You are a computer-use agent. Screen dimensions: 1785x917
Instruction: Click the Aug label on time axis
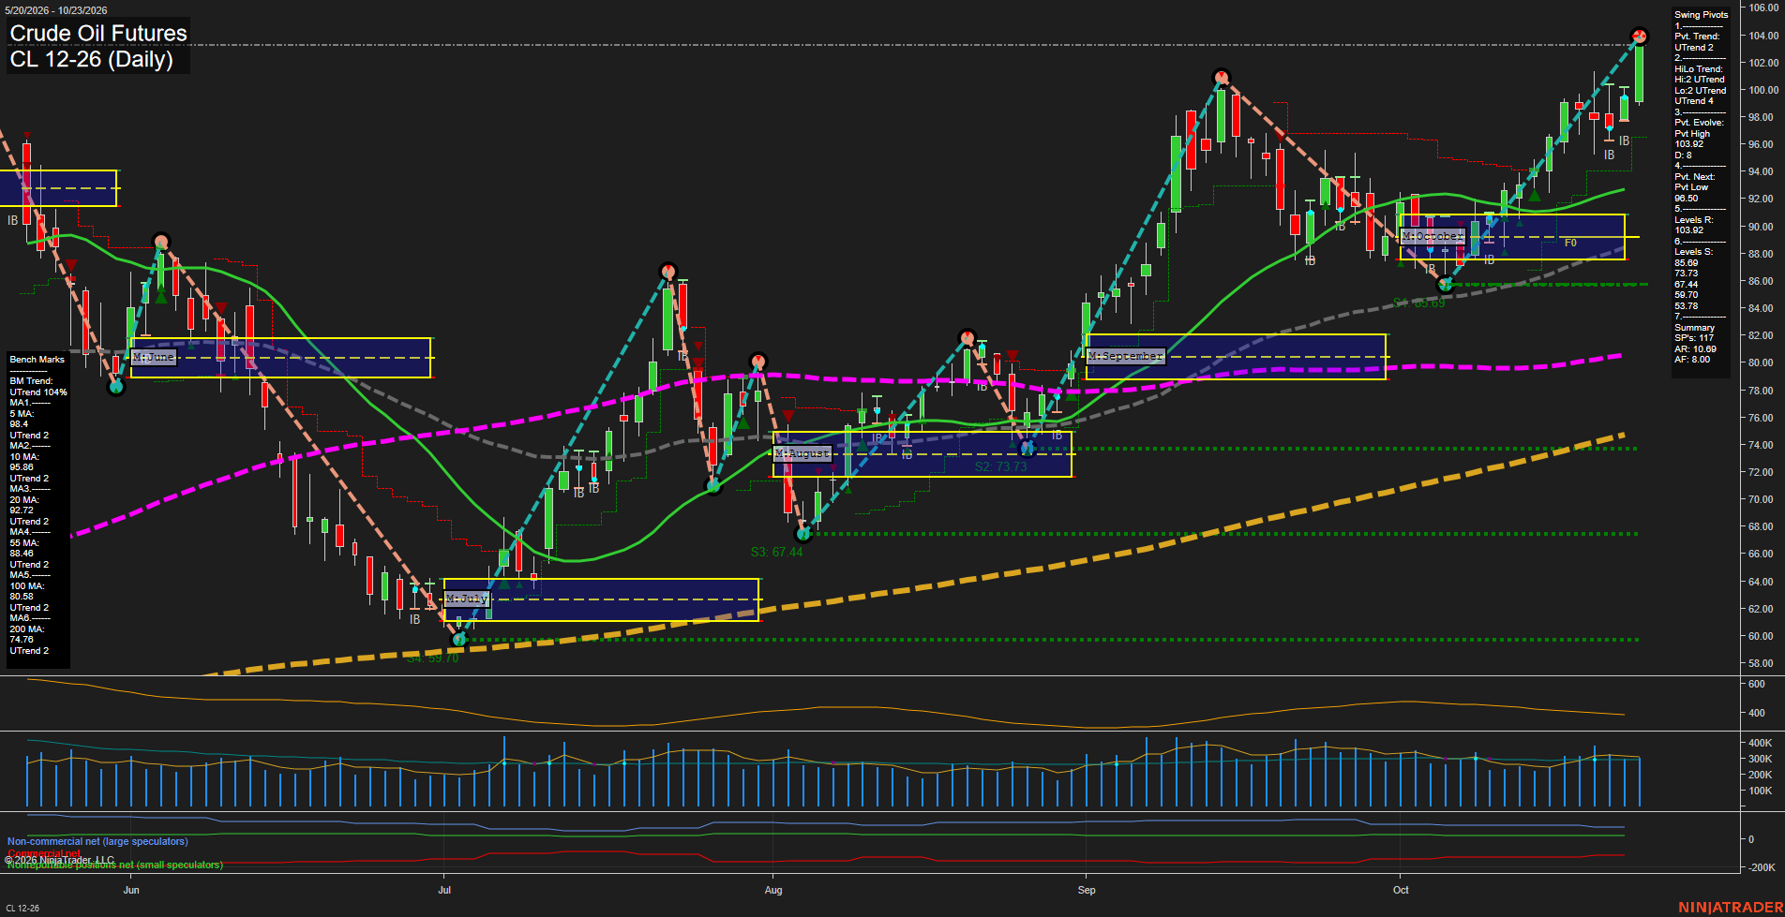click(x=773, y=890)
